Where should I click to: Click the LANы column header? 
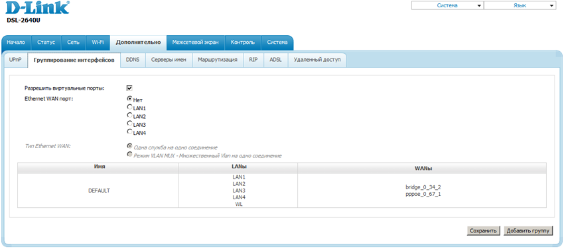click(238, 168)
